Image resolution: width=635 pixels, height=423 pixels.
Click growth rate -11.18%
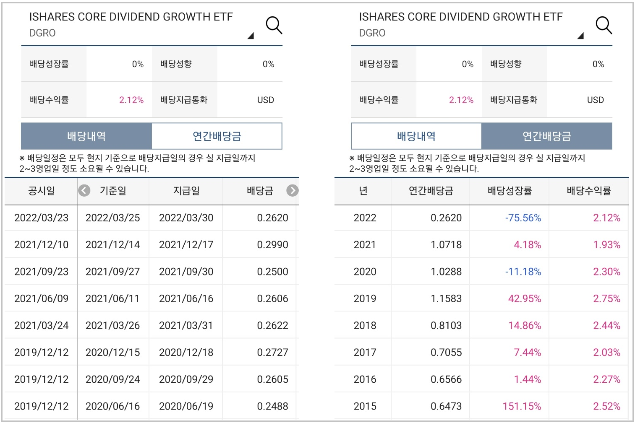tap(523, 272)
